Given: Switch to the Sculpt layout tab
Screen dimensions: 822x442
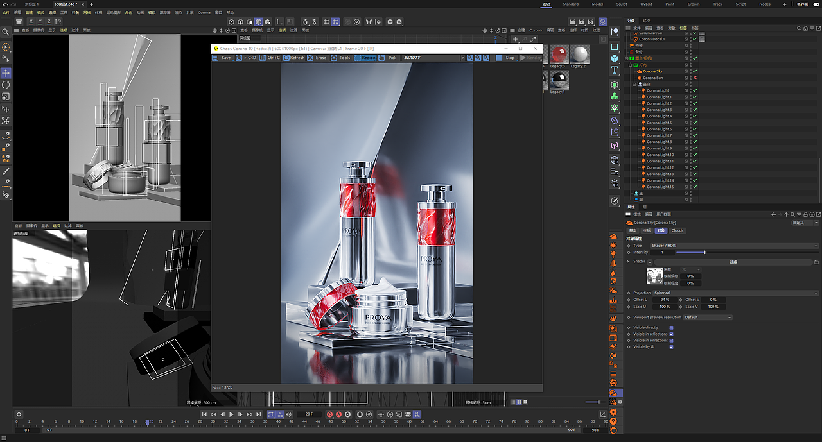Looking at the screenshot, I should tap(622, 4).
